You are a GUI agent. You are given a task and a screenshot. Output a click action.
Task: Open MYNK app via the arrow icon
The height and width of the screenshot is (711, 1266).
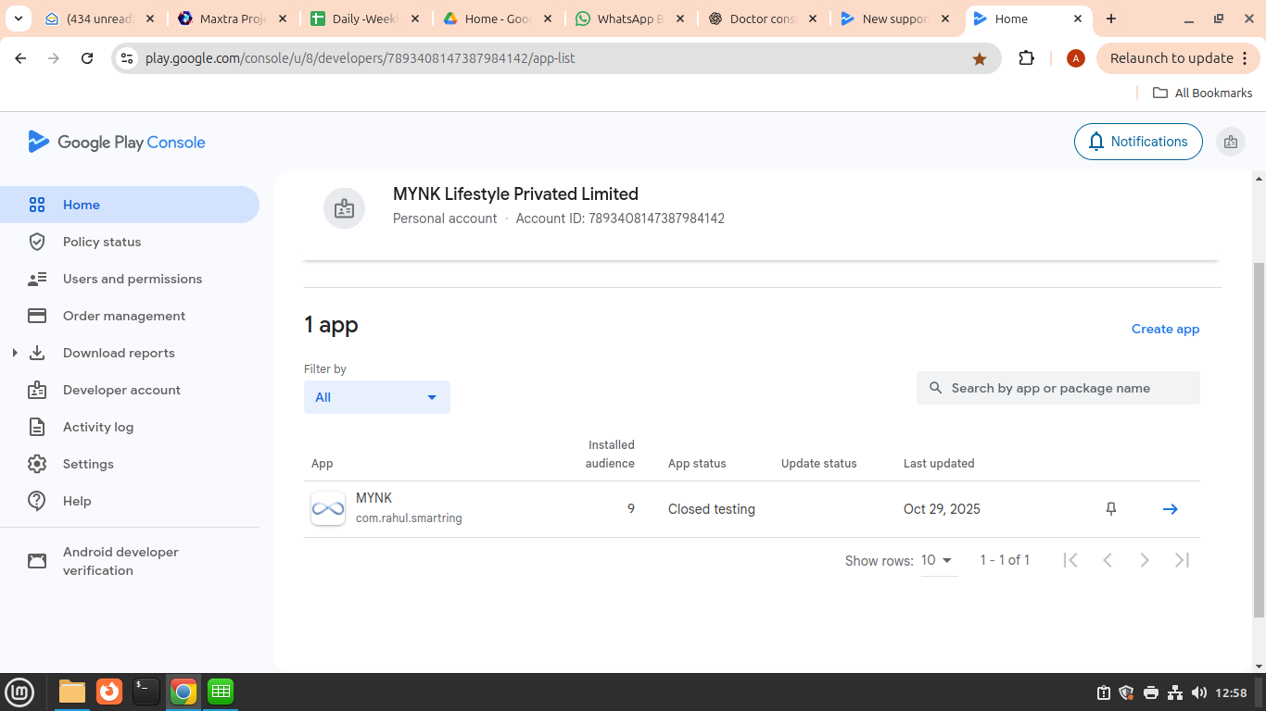1170,509
